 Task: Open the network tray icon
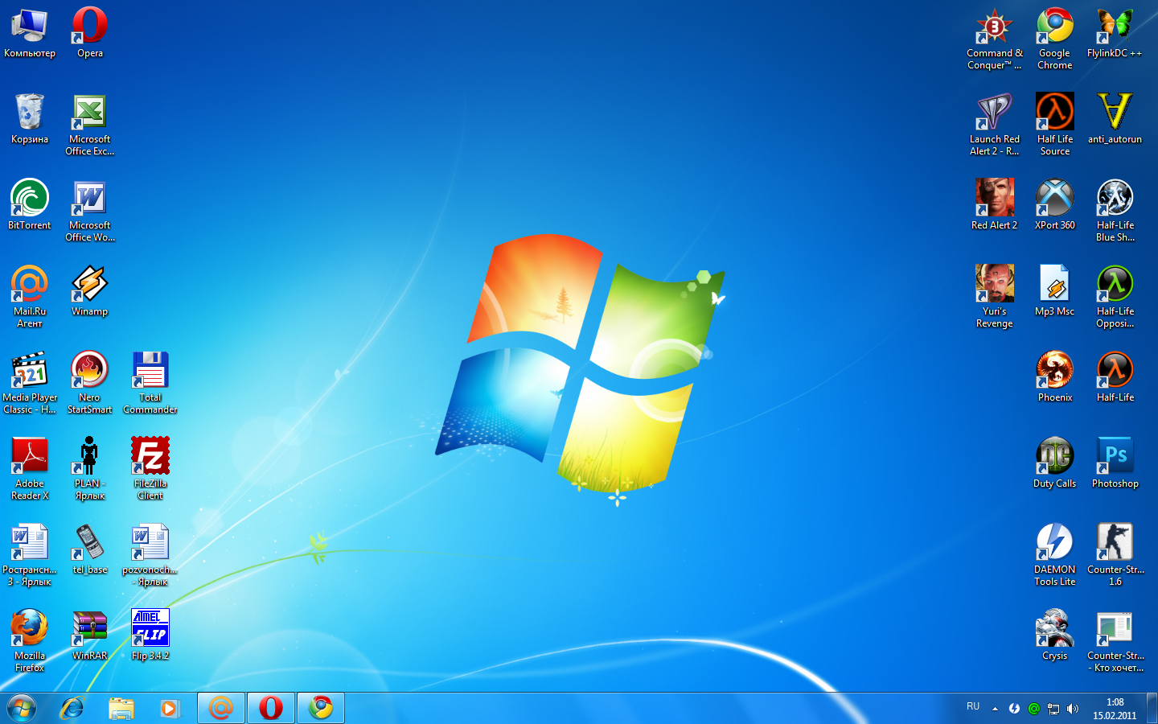pyautogui.click(x=1053, y=709)
